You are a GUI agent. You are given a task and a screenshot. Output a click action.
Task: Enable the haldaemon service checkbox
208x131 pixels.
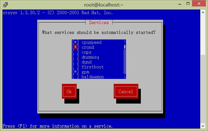(75, 77)
